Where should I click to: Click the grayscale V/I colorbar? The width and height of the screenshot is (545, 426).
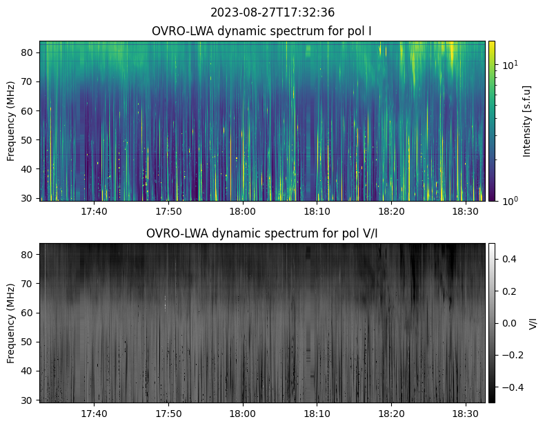click(492, 322)
